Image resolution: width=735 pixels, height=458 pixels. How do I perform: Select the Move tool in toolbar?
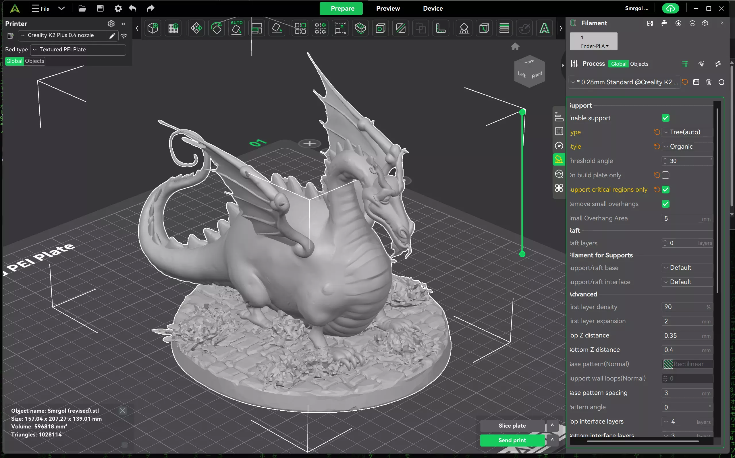pyautogui.click(x=196, y=28)
